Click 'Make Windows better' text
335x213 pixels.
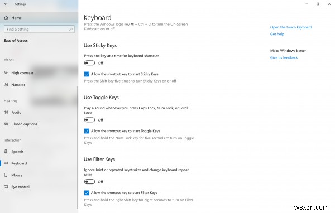pyautogui.click(x=288, y=51)
